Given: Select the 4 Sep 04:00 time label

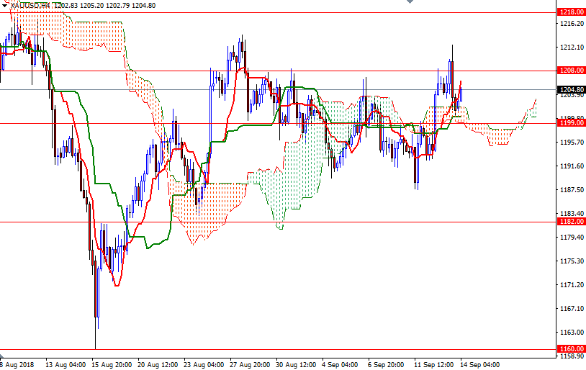Looking at the screenshot, I should (x=341, y=364).
